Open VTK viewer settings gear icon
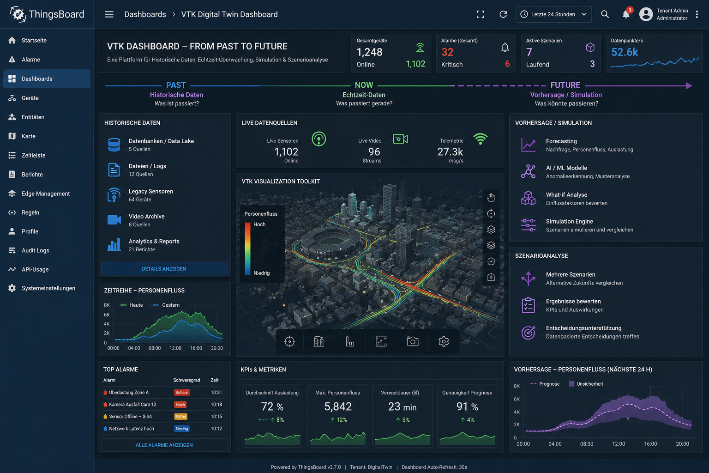The height and width of the screenshot is (473, 709). point(444,341)
